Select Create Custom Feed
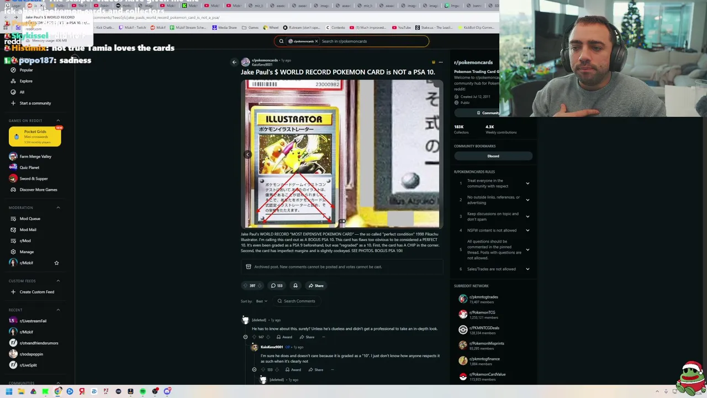The height and width of the screenshot is (398, 707). (37, 292)
